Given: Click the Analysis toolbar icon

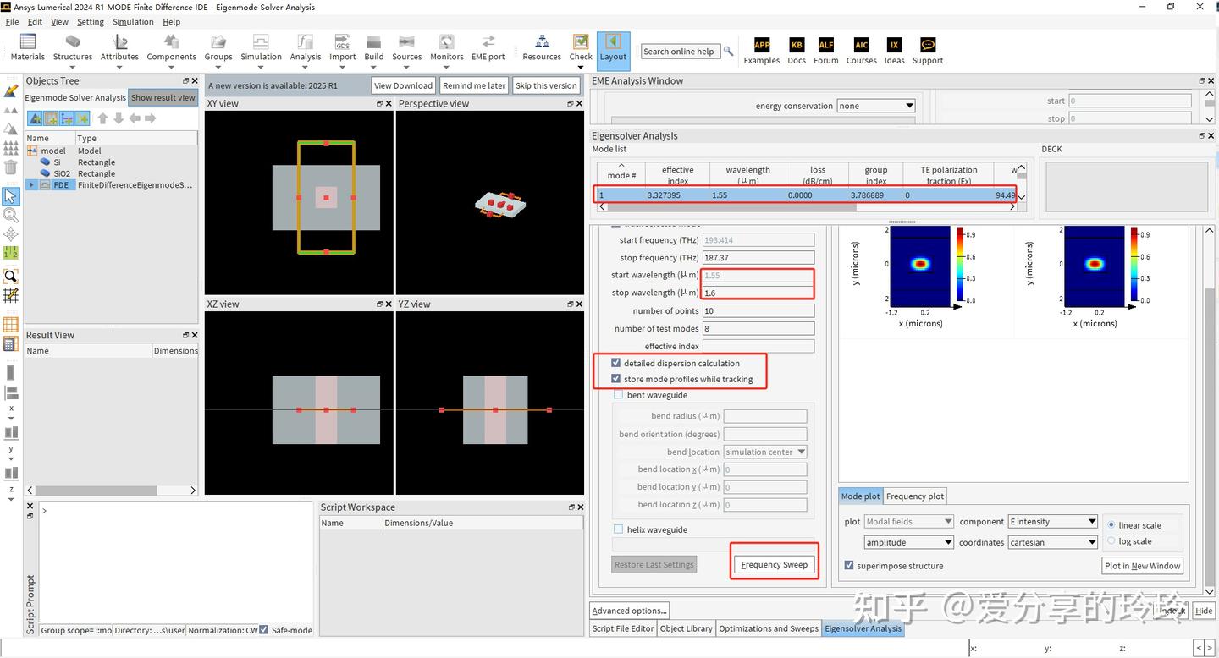Looking at the screenshot, I should (x=305, y=41).
